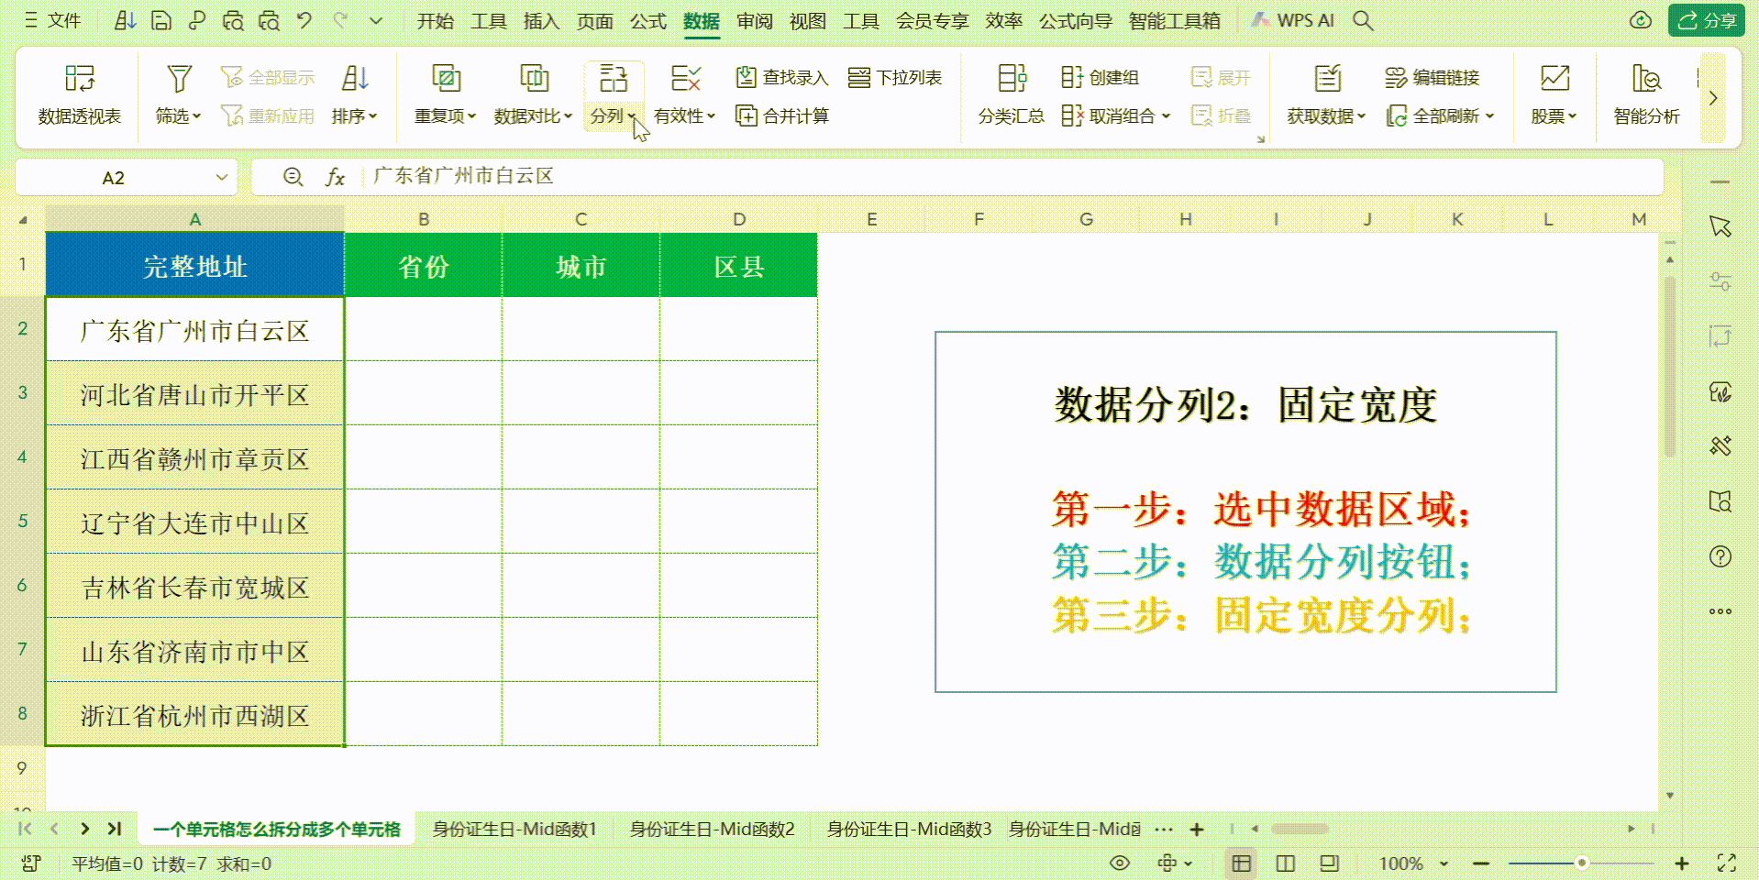The width and height of the screenshot is (1759, 880).
Task: Click the zoom in plus button
Action: click(1682, 863)
